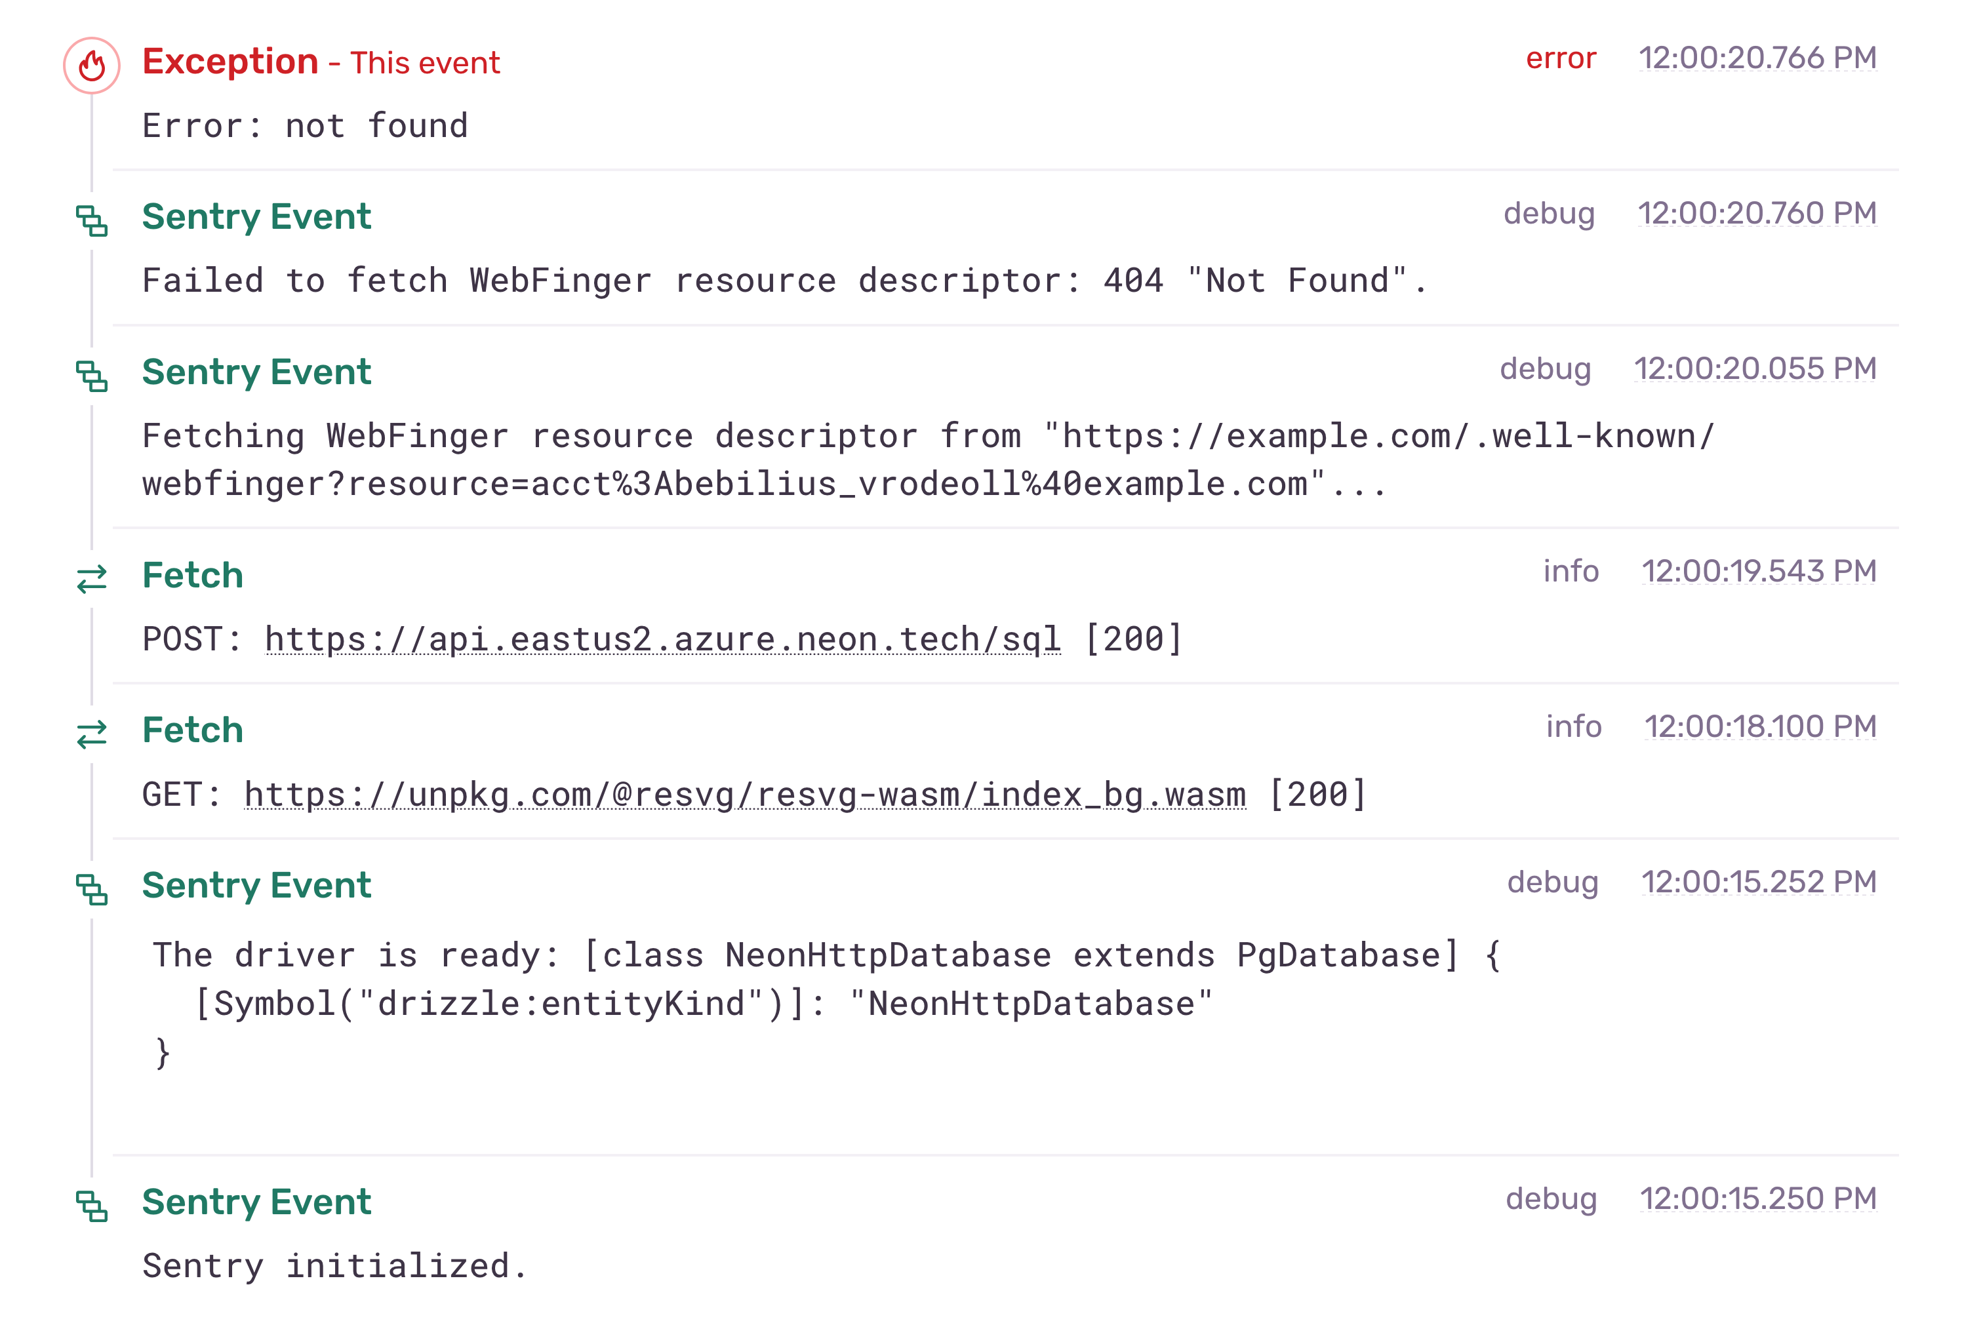Click the icon beside the 404 Not Found event

tap(91, 221)
